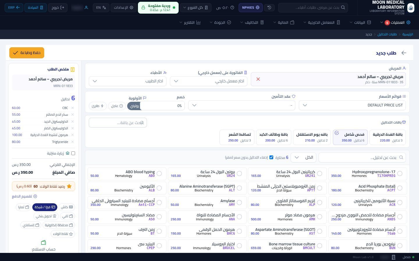Select the ABO blood typing test radio

point(159,173)
